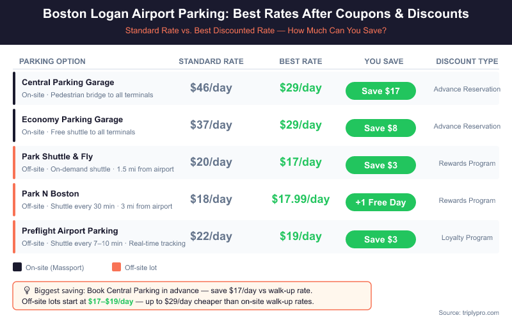The image size is (512, 320).
Task: Select the You Save column header
Action: coord(384,61)
